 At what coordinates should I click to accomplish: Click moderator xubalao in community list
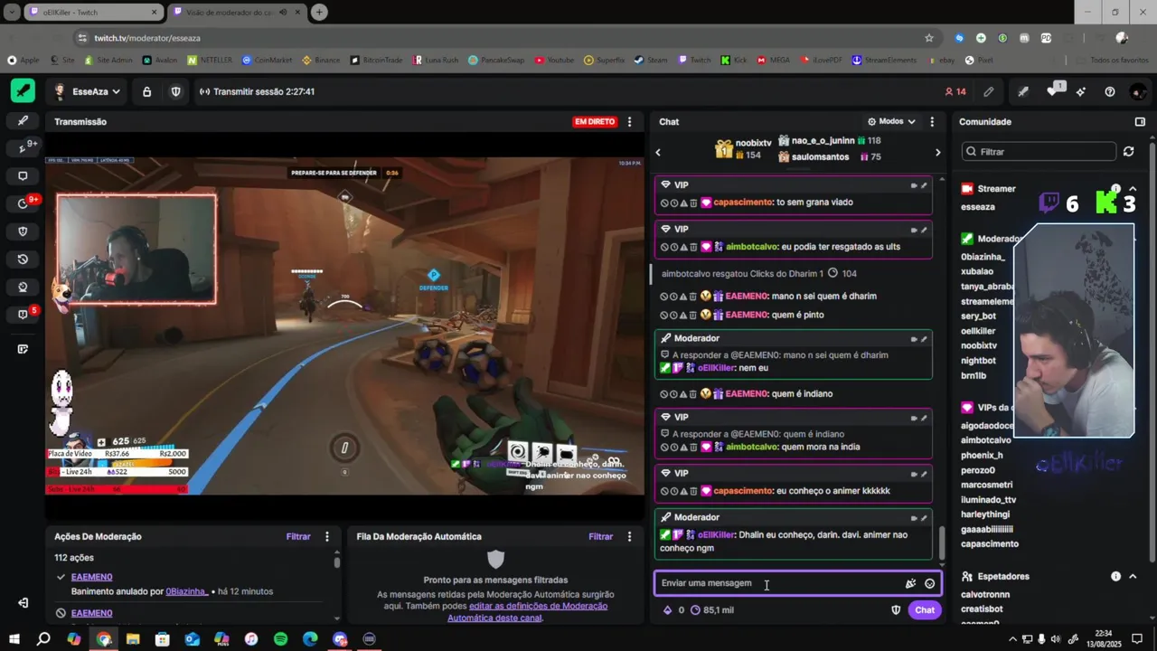[977, 271]
